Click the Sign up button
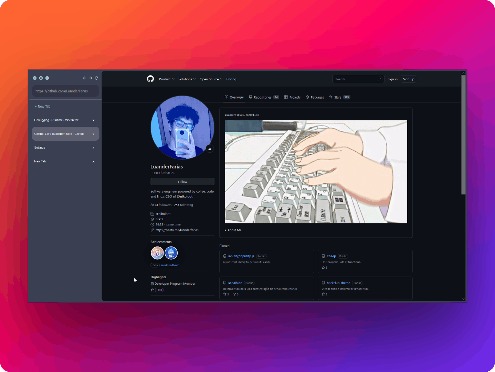 (x=409, y=79)
